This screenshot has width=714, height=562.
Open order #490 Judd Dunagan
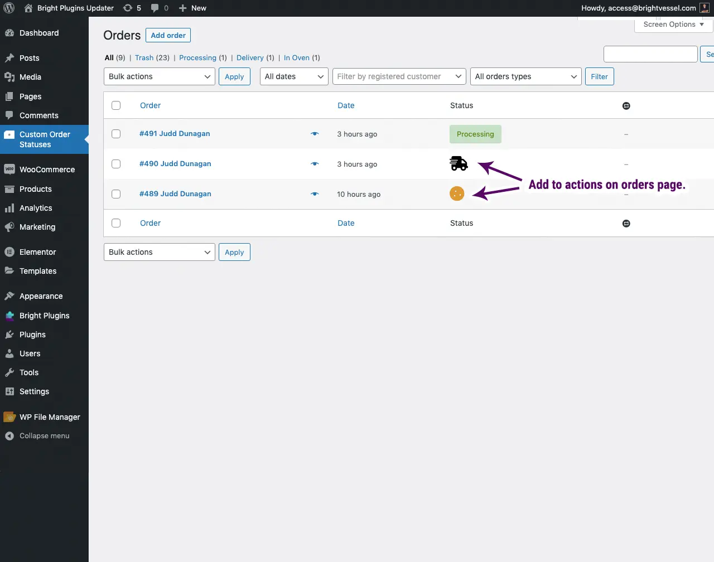175,163
